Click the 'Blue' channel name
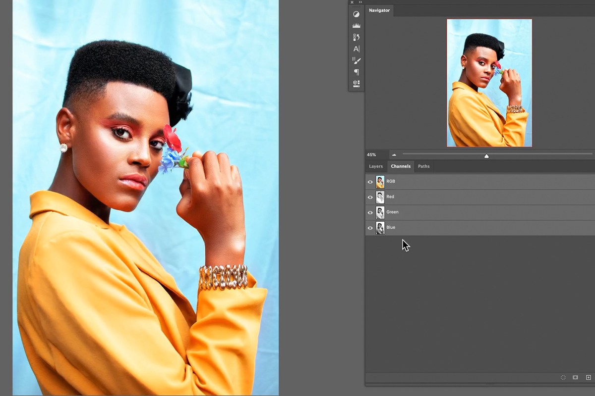Image resolution: width=595 pixels, height=396 pixels. tap(391, 228)
